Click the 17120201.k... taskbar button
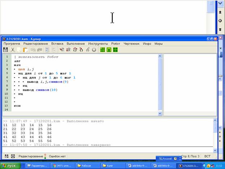The width and height of the screenshot is (225, 169). tap(188, 166)
